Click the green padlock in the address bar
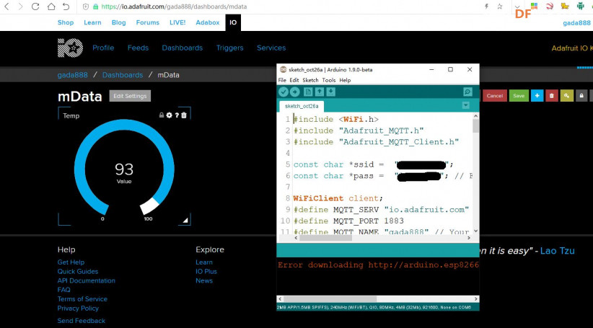Viewport: 593px width, 328px height. tap(95, 6)
